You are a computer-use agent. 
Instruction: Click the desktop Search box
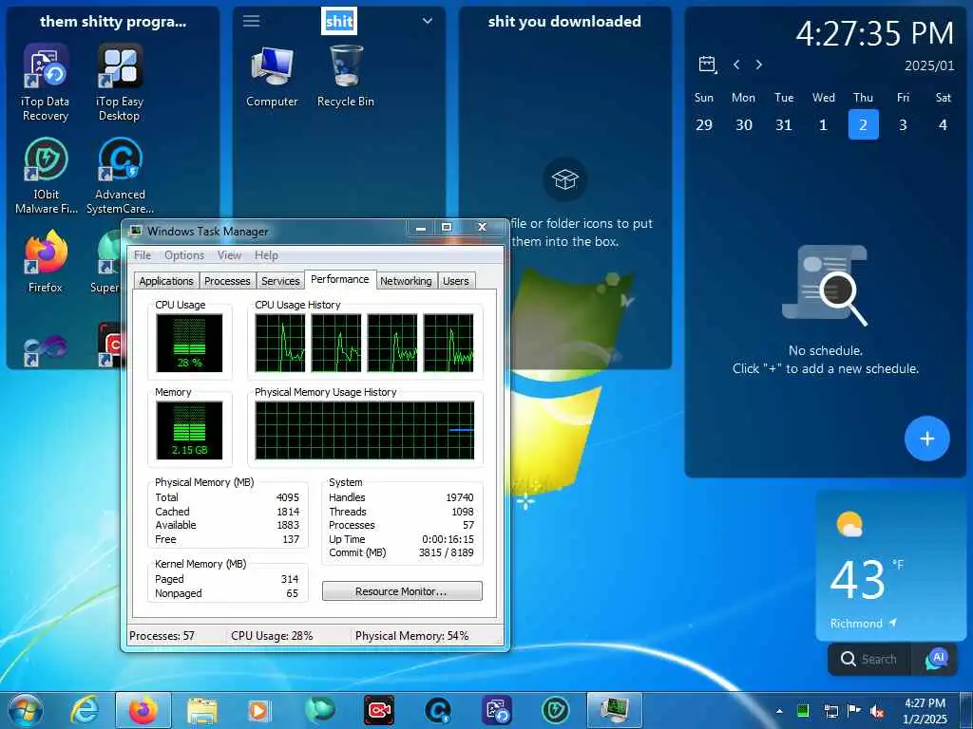pyautogui.click(x=869, y=659)
